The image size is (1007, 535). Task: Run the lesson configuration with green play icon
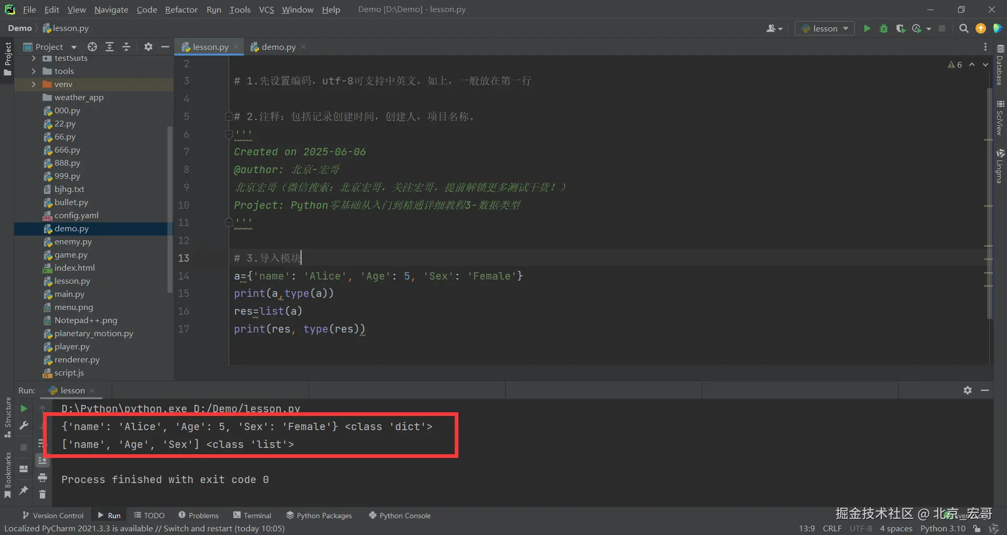coord(867,28)
